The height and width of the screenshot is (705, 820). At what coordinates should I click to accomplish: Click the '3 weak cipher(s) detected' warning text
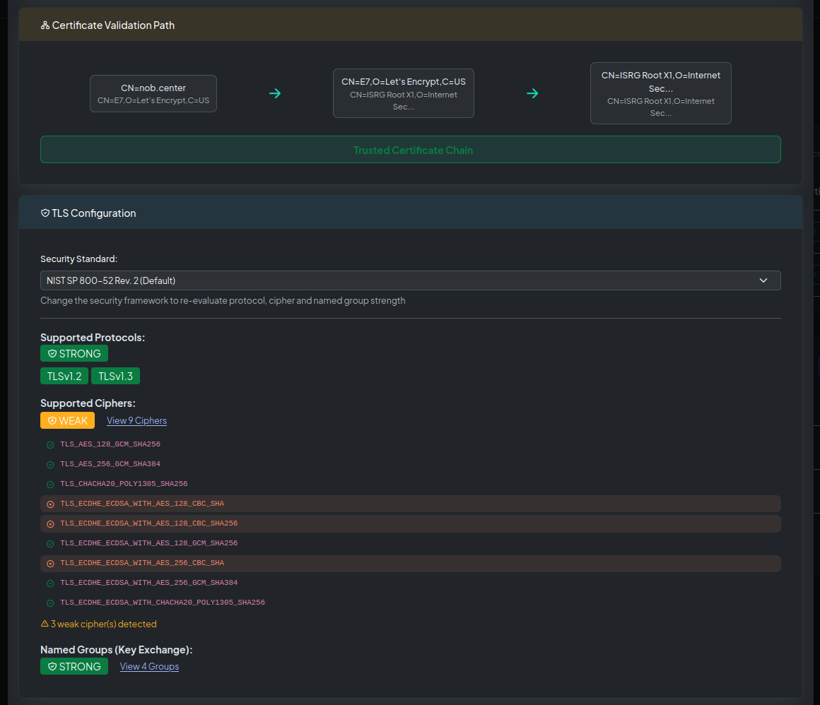click(103, 624)
